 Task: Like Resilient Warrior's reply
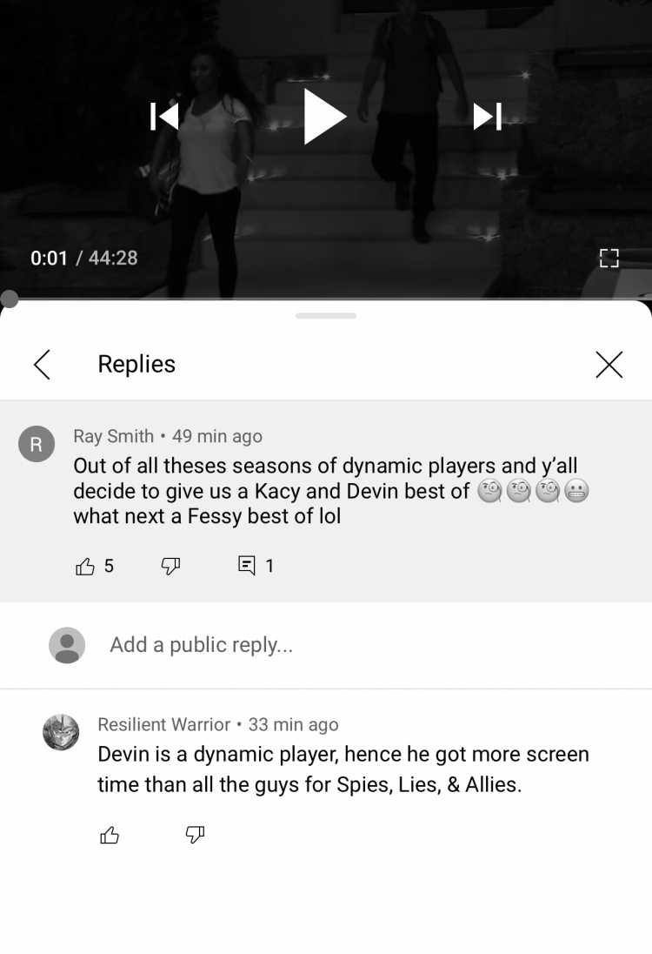click(110, 835)
